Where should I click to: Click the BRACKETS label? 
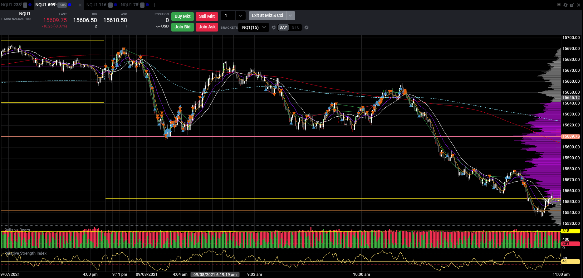pyautogui.click(x=229, y=28)
